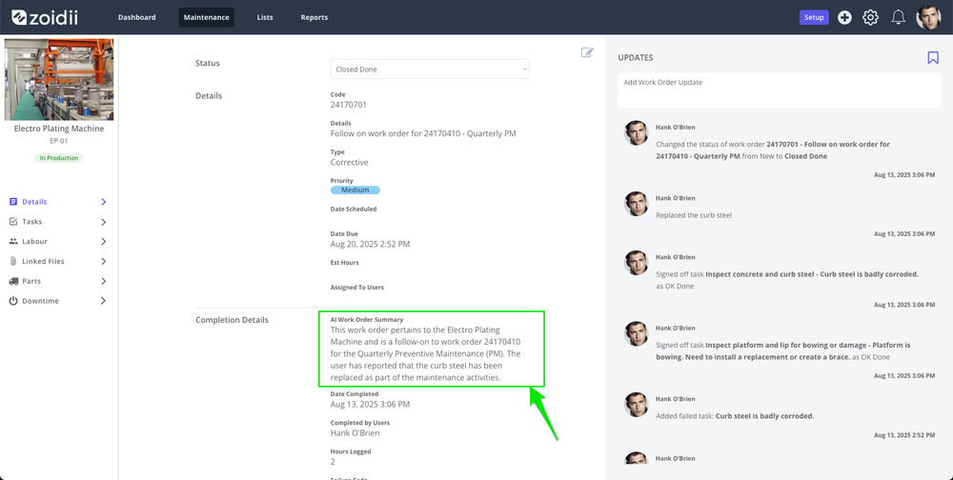Click the edit work order pencil icon
953x480 pixels.
pos(587,52)
